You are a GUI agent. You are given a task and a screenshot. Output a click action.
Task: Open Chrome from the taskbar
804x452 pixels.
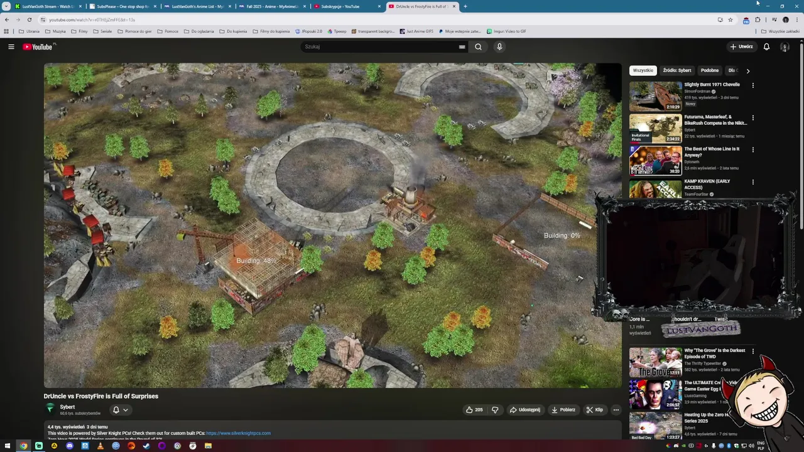pyautogui.click(x=23, y=446)
